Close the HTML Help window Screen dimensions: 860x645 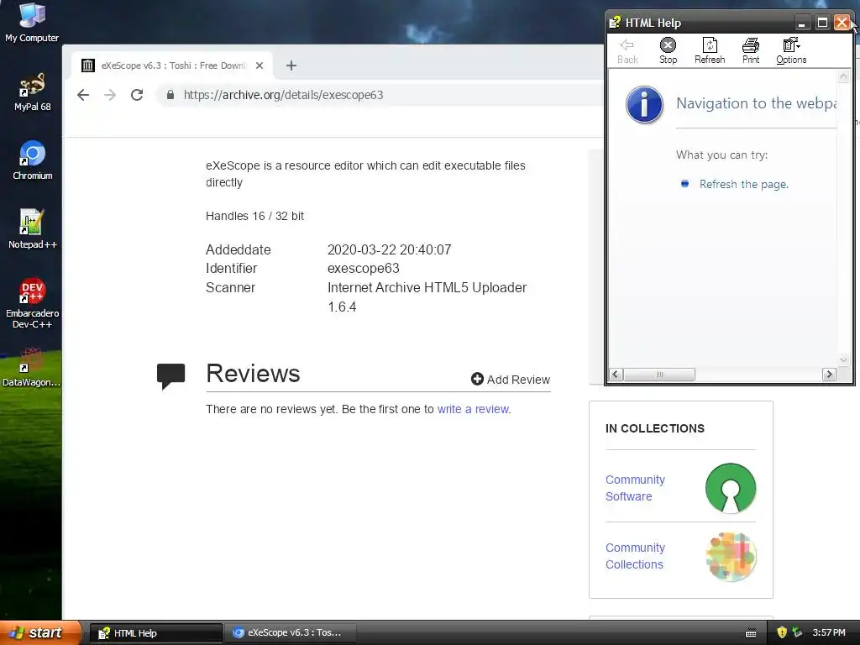click(842, 23)
